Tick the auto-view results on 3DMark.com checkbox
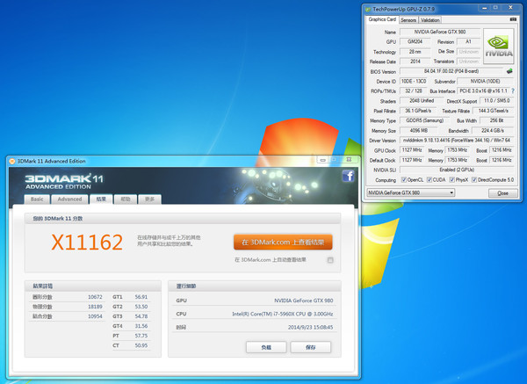Screen dimensions: 527x384 click(x=330, y=260)
